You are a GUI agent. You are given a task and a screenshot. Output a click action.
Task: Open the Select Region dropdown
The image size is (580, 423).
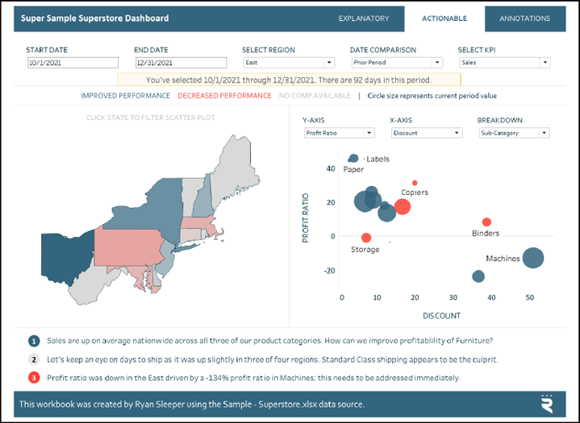289,62
